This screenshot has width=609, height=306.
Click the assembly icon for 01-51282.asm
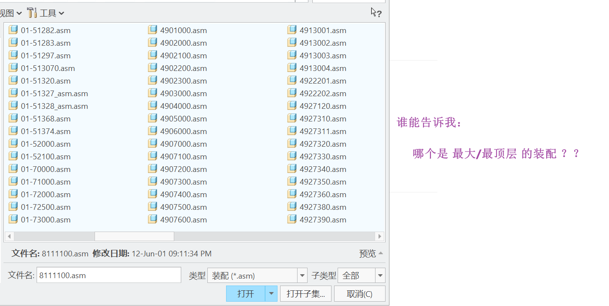tap(14, 30)
